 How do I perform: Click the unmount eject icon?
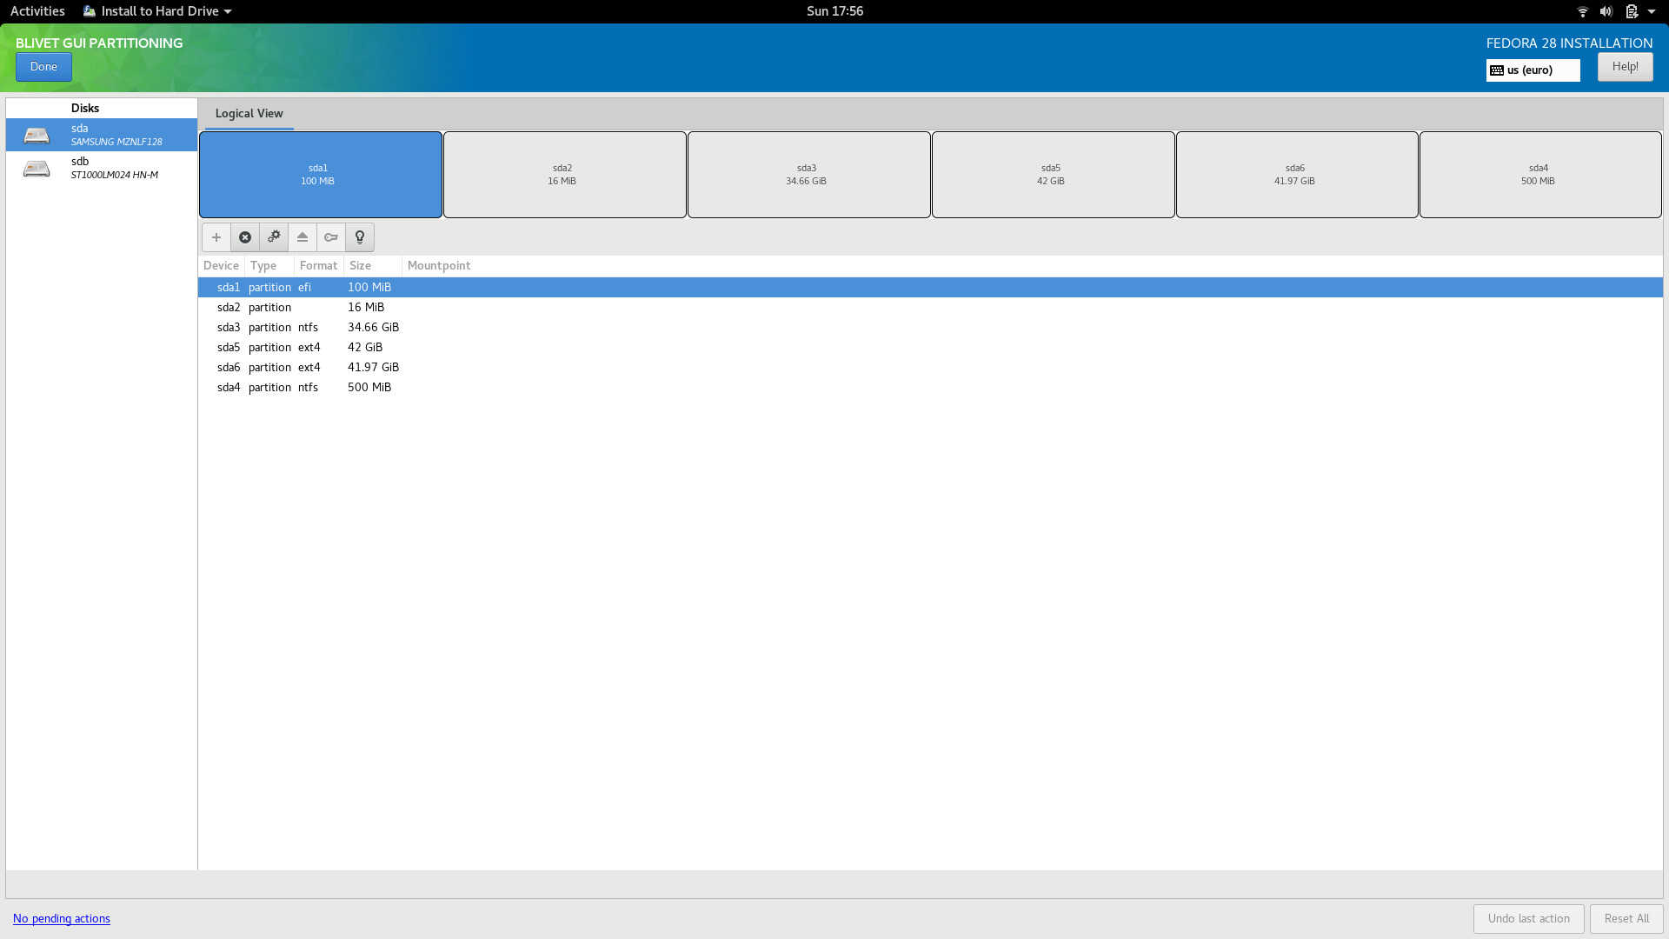pyautogui.click(x=303, y=237)
